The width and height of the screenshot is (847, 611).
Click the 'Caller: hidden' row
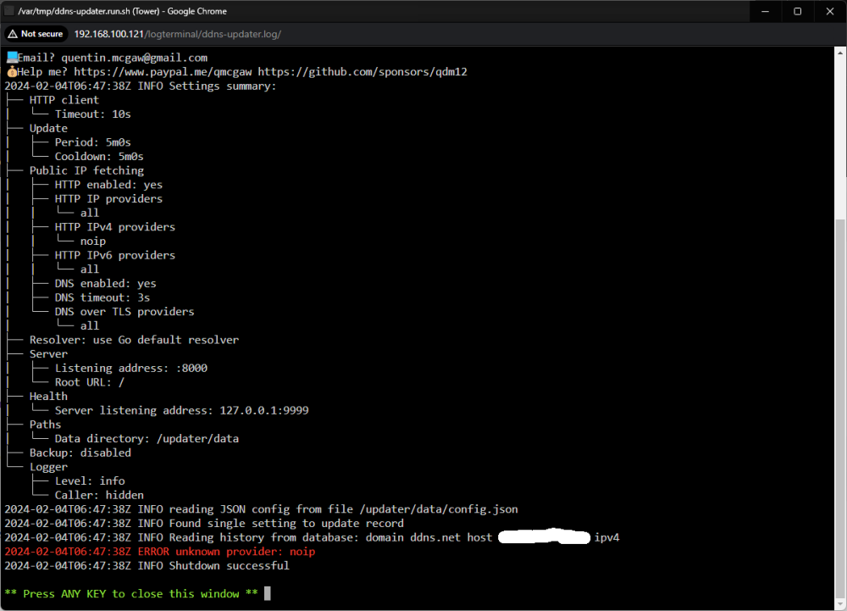pos(99,495)
